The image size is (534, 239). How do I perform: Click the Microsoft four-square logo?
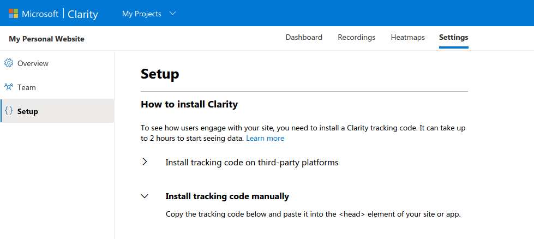13,13
